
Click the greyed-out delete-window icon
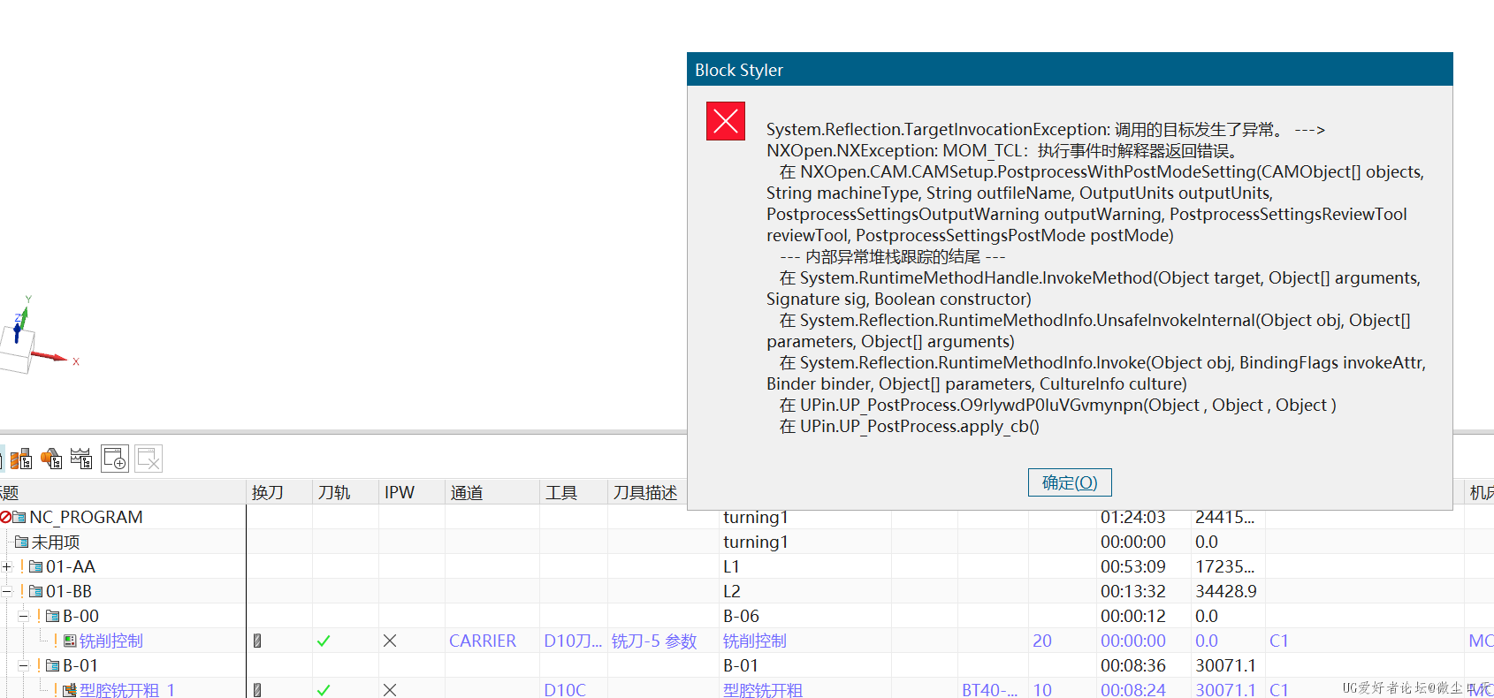[x=149, y=459]
